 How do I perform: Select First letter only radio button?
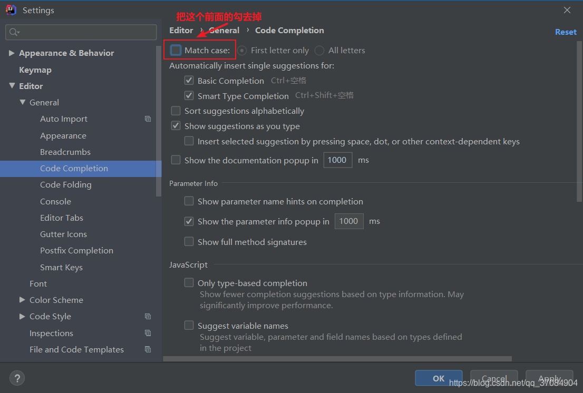[242, 51]
